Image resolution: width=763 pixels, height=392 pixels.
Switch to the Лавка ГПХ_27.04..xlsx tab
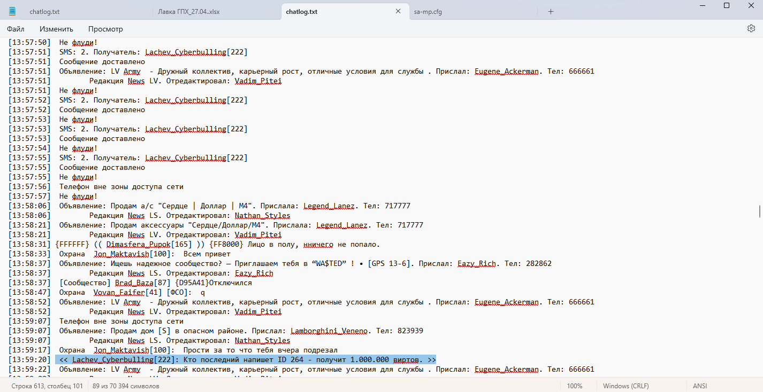pos(189,12)
